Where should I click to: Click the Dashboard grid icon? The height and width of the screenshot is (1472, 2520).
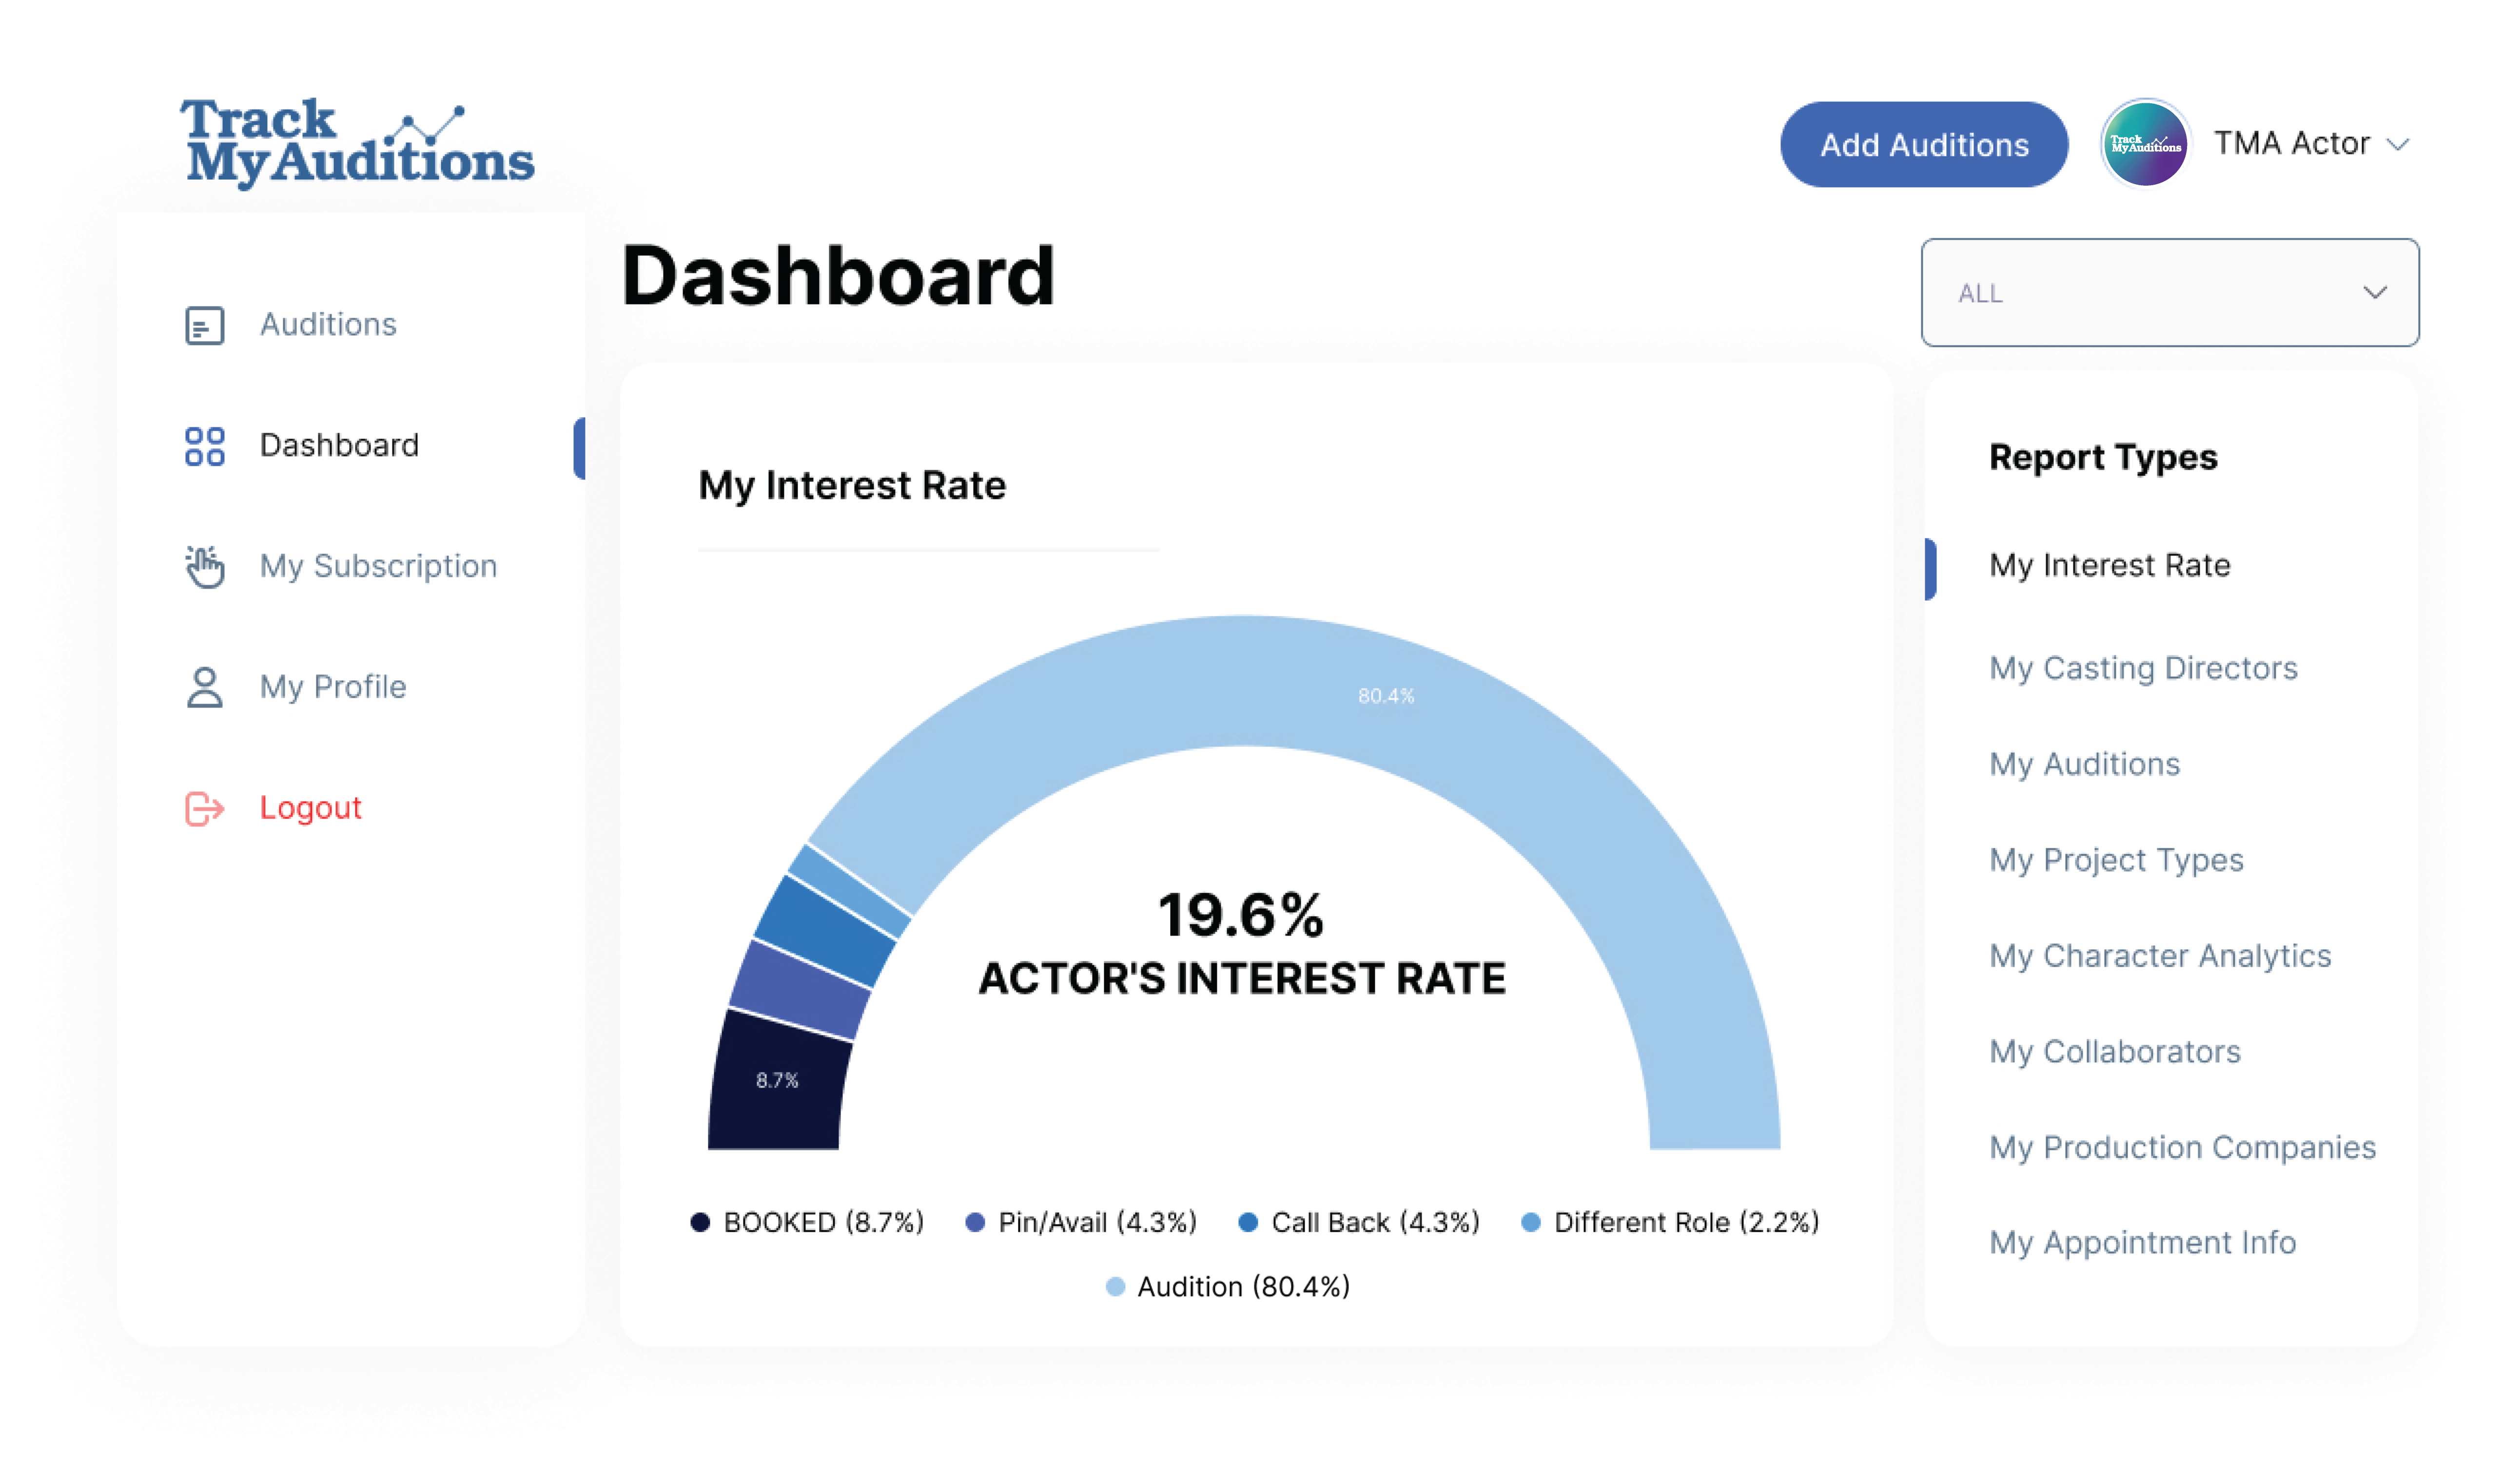pyautogui.click(x=205, y=447)
